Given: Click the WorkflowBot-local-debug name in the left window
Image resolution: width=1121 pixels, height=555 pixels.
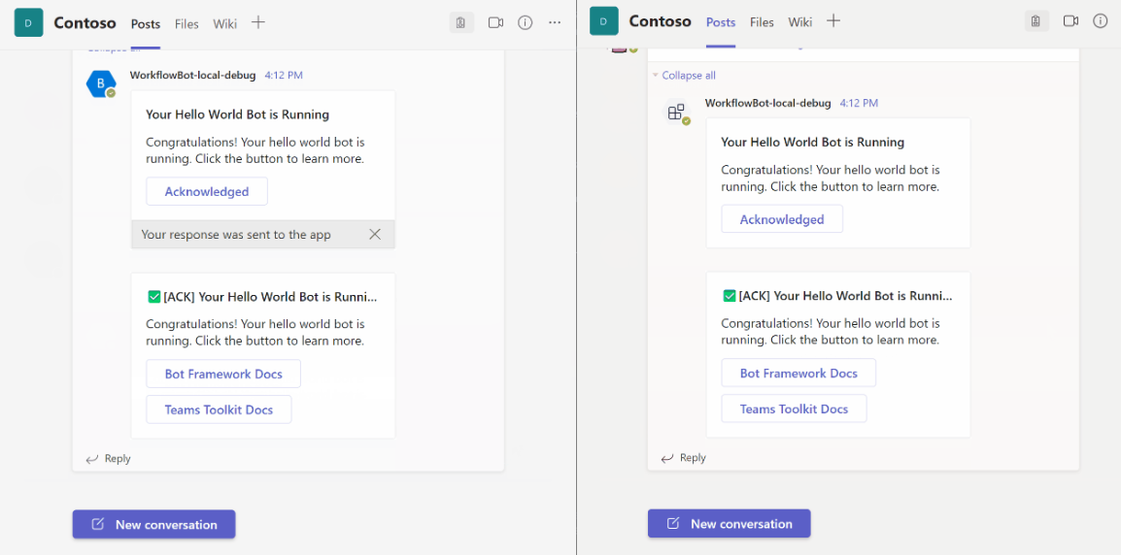Looking at the screenshot, I should 193,75.
